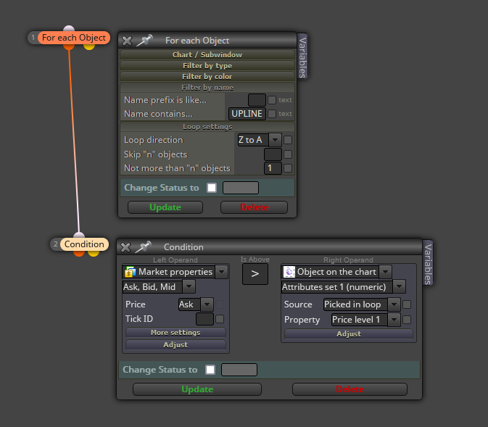Viewport: 488px width, 427px height.
Task: Click Update in Condition panel
Action: [197, 389]
